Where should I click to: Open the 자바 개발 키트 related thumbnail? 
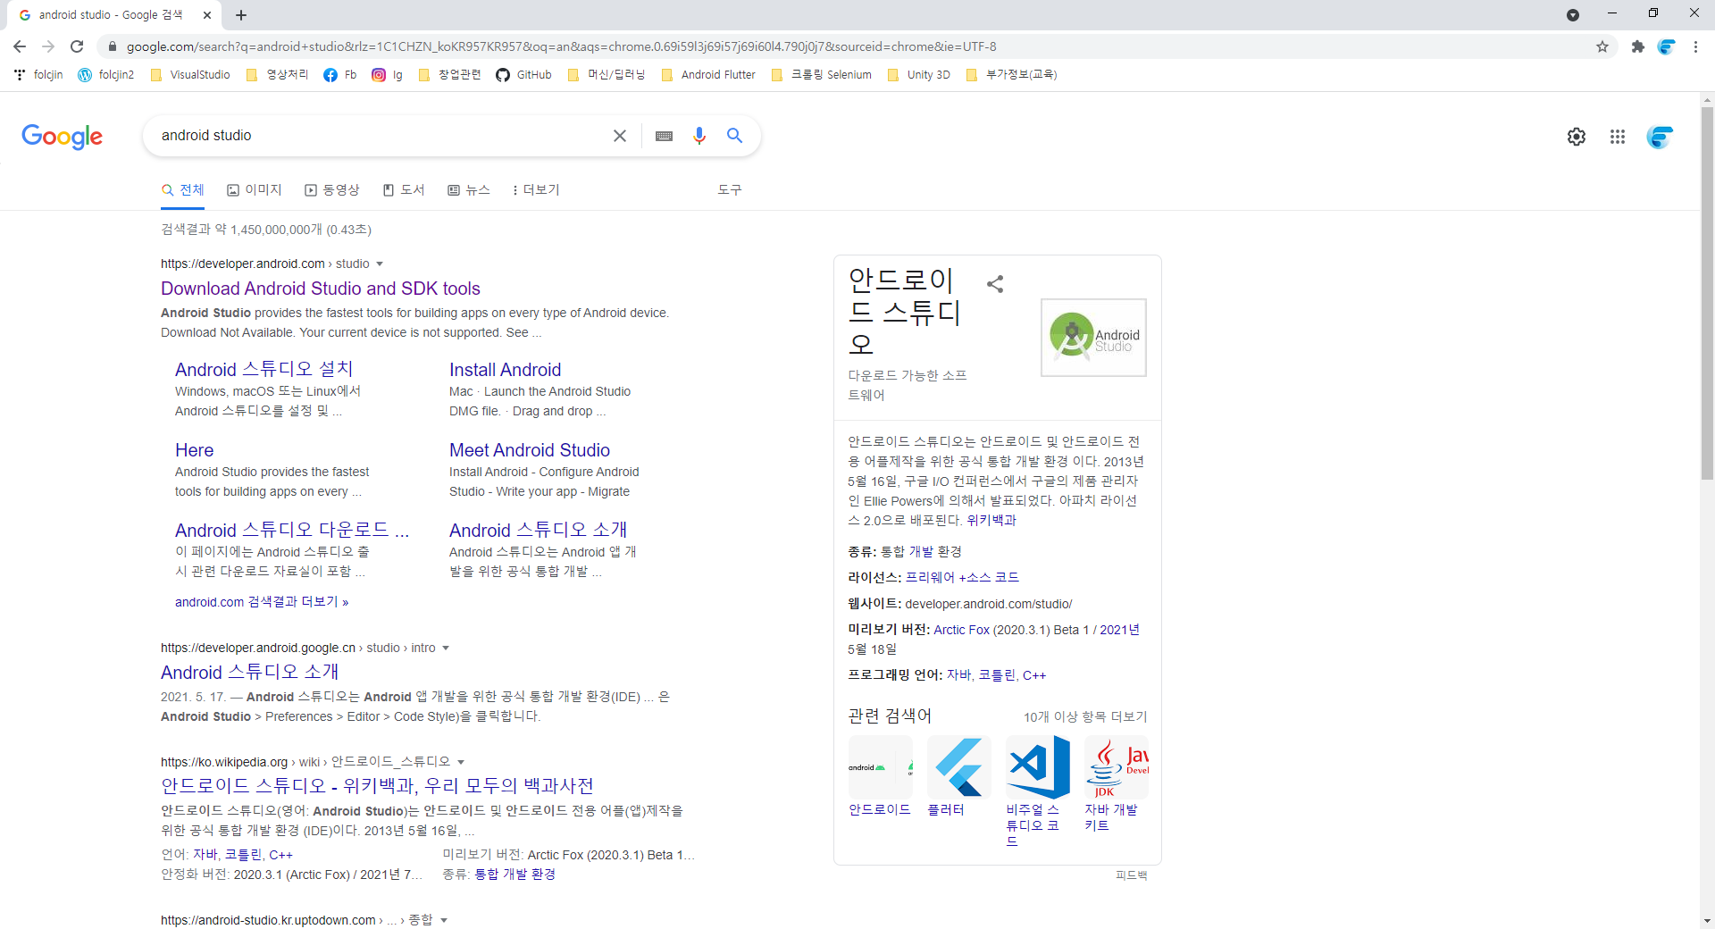tap(1117, 767)
